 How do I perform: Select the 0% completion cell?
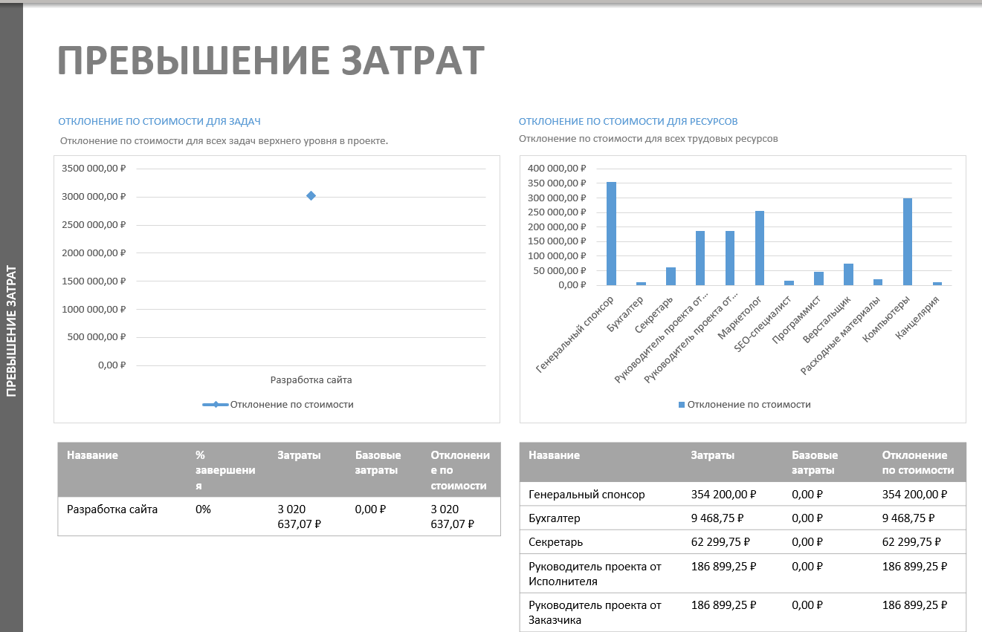[203, 509]
